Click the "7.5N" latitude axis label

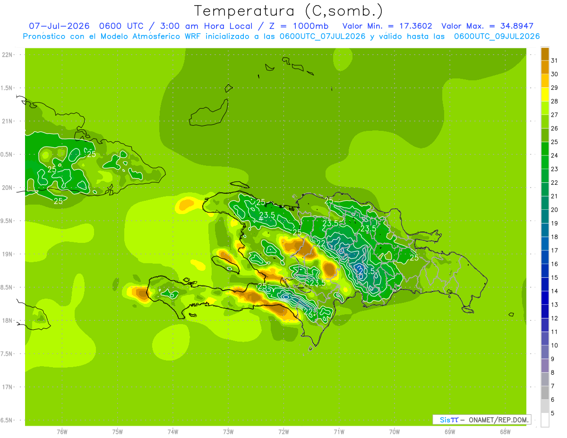(7, 354)
